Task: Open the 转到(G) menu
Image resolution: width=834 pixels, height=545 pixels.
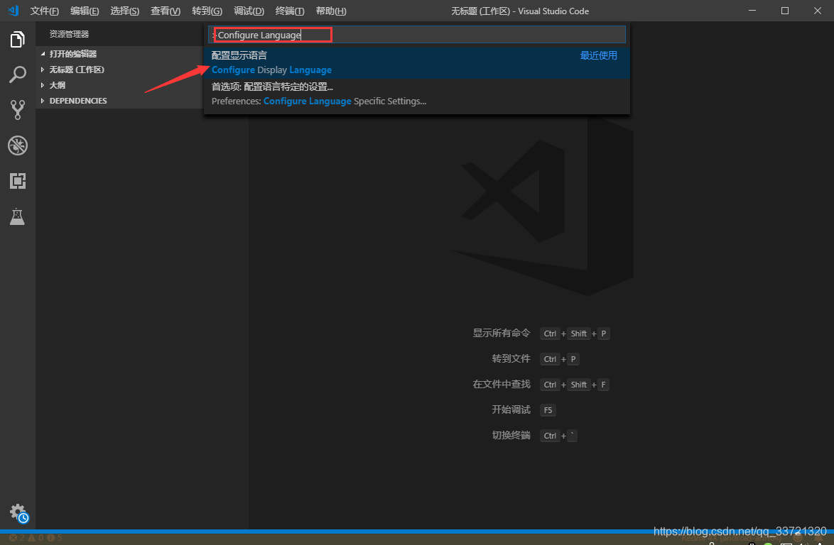Action: [x=207, y=11]
